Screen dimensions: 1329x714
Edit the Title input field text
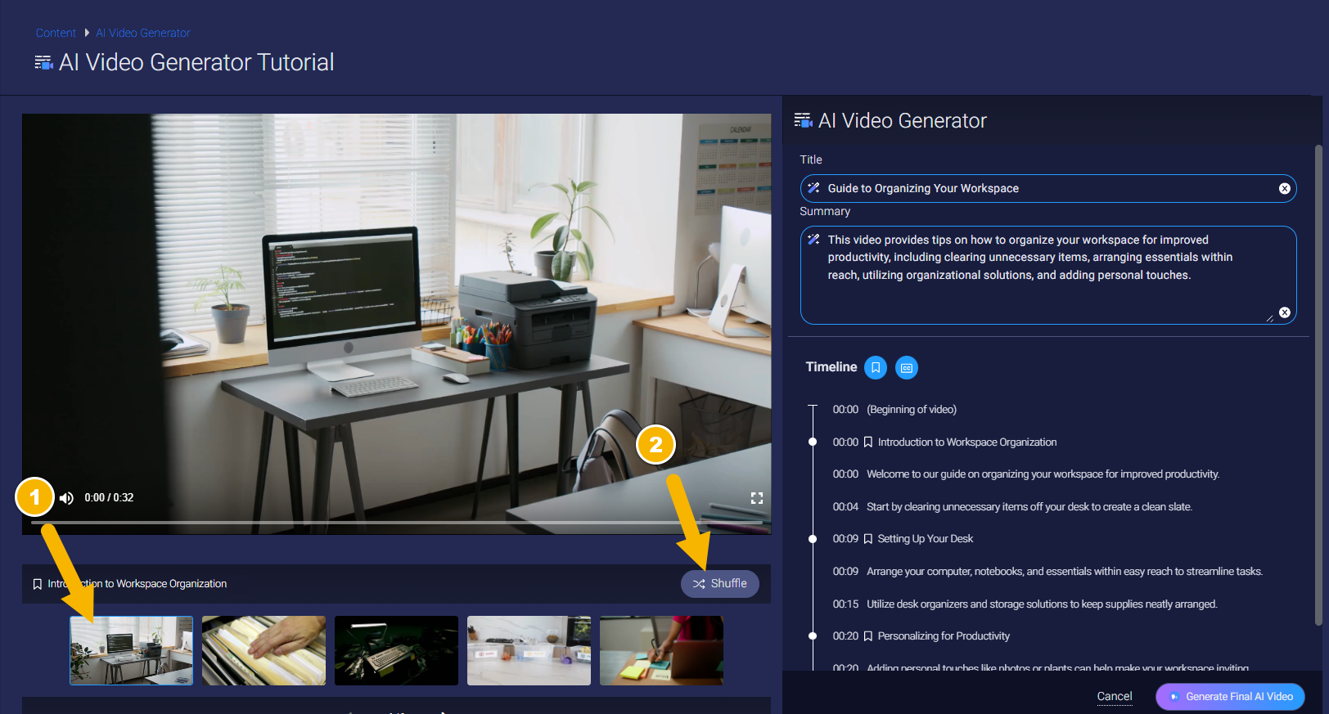point(1047,189)
